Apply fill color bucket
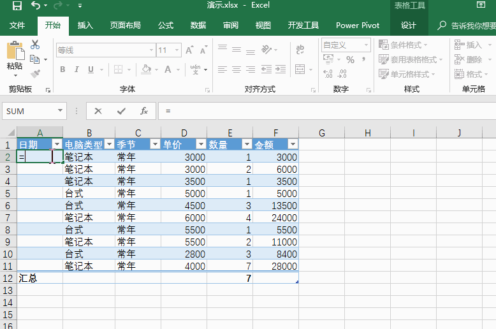Image resolution: width=496 pixels, height=329 pixels. (146, 69)
